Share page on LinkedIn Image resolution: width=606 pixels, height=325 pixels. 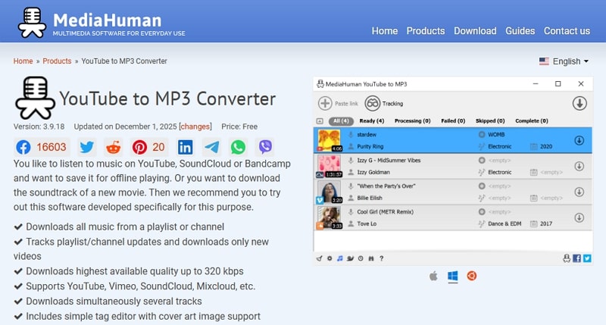click(185, 147)
